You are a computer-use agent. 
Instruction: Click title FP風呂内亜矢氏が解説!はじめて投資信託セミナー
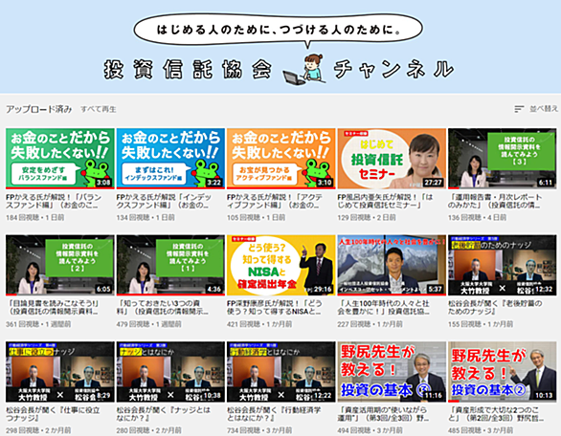386,201
